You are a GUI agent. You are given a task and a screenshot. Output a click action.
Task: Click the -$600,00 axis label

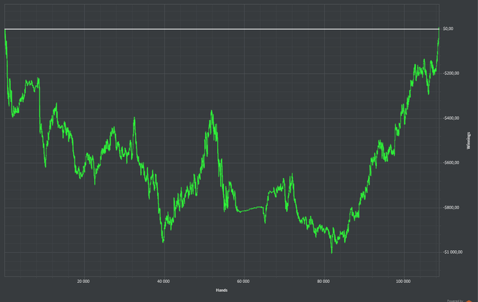451,163
